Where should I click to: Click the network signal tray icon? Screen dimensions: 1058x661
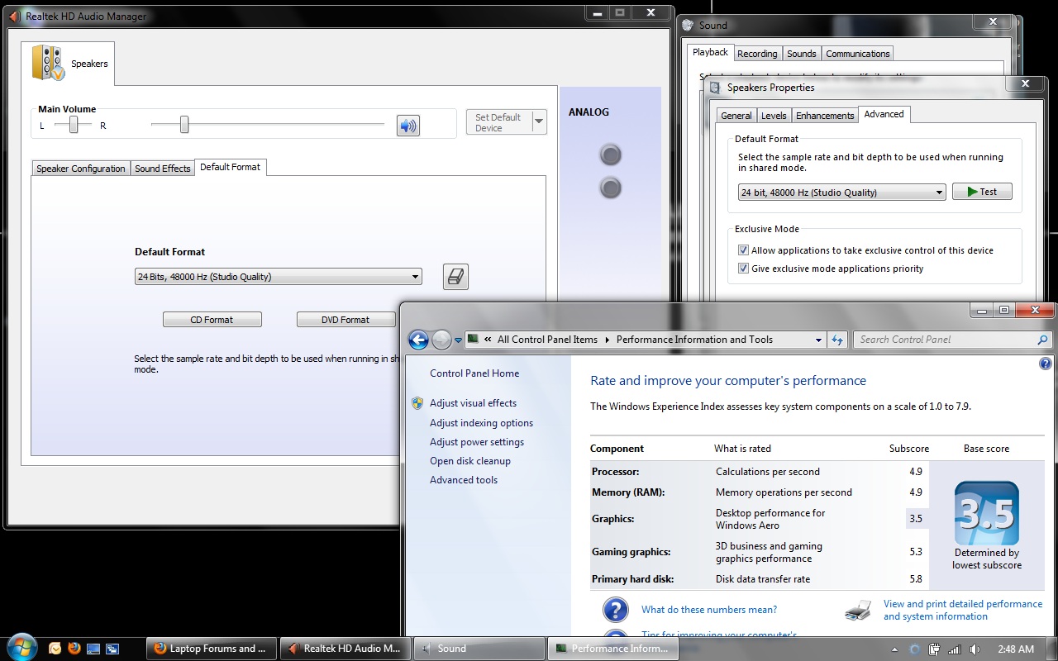(955, 649)
